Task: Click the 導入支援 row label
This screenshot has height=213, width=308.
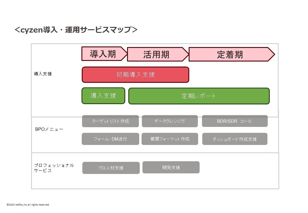Action: point(43,74)
